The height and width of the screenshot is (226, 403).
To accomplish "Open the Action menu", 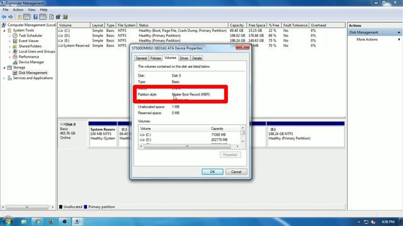I will coord(18,10).
